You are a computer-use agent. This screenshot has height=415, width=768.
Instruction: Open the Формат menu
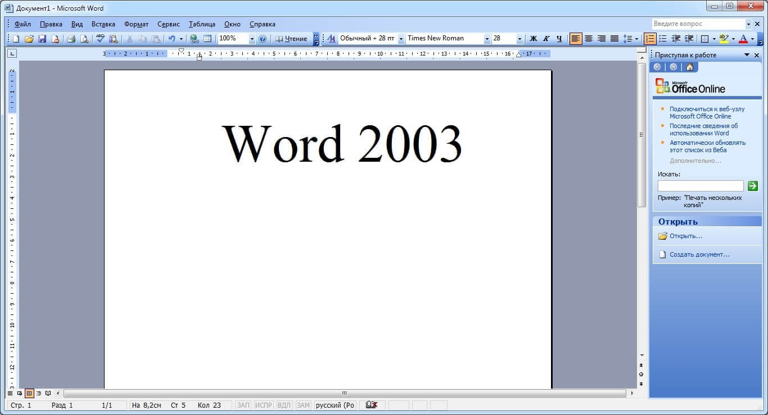136,24
